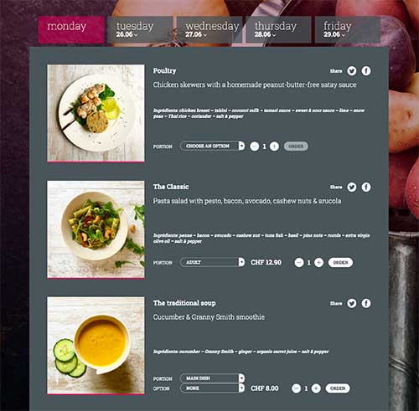Image resolution: width=419 pixels, height=411 pixels.
Task: Decrease quantity of The Classic pasta salad
Action: tap(299, 263)
